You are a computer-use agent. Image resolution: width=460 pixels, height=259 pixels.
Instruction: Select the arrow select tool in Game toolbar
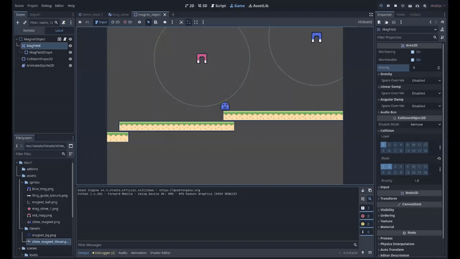(x=148, y=22)
